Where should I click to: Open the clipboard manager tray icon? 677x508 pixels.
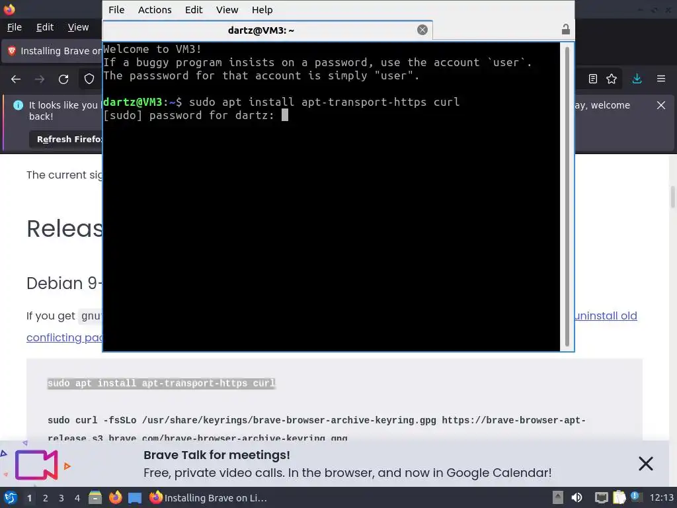pyautogui.click(x=619, y=497)
